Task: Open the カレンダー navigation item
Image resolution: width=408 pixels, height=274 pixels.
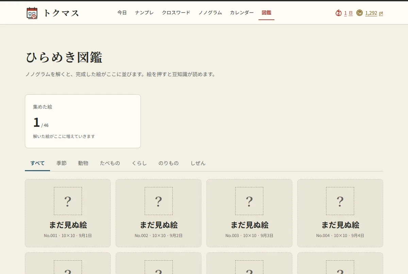Action: point(242,13)
